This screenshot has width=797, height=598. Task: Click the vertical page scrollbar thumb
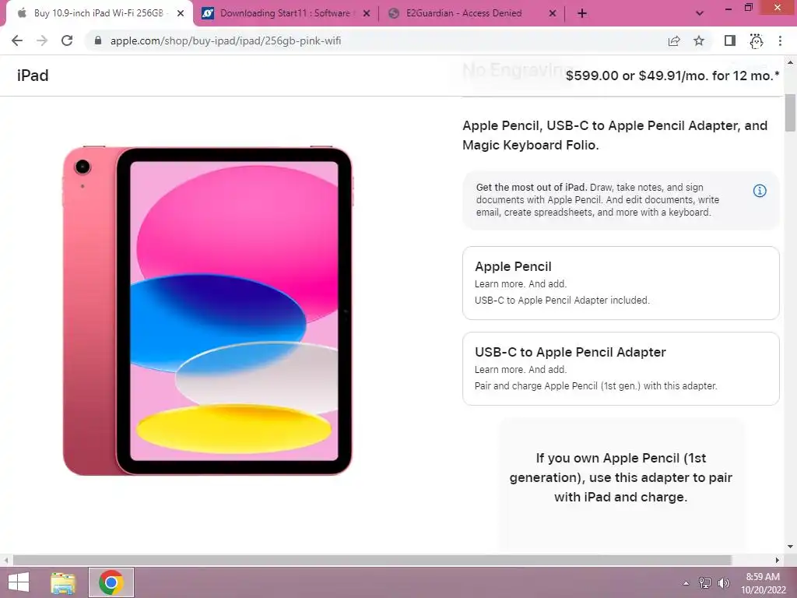tap(790, 113)
